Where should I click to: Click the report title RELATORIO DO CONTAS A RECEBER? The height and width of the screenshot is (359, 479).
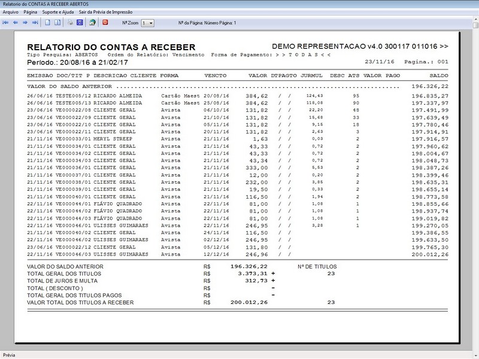(111, 47)
